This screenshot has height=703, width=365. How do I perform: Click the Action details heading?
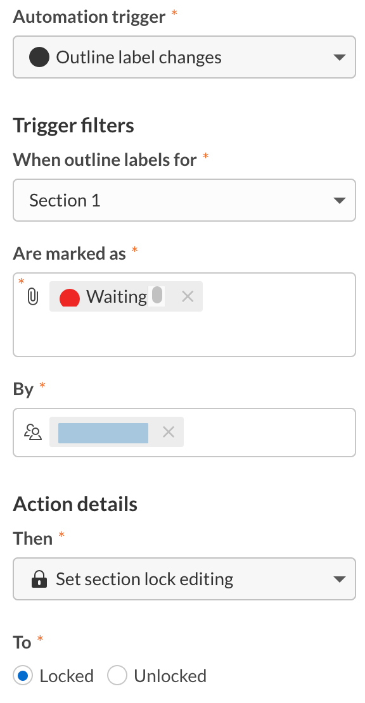(x=75, y=503)
